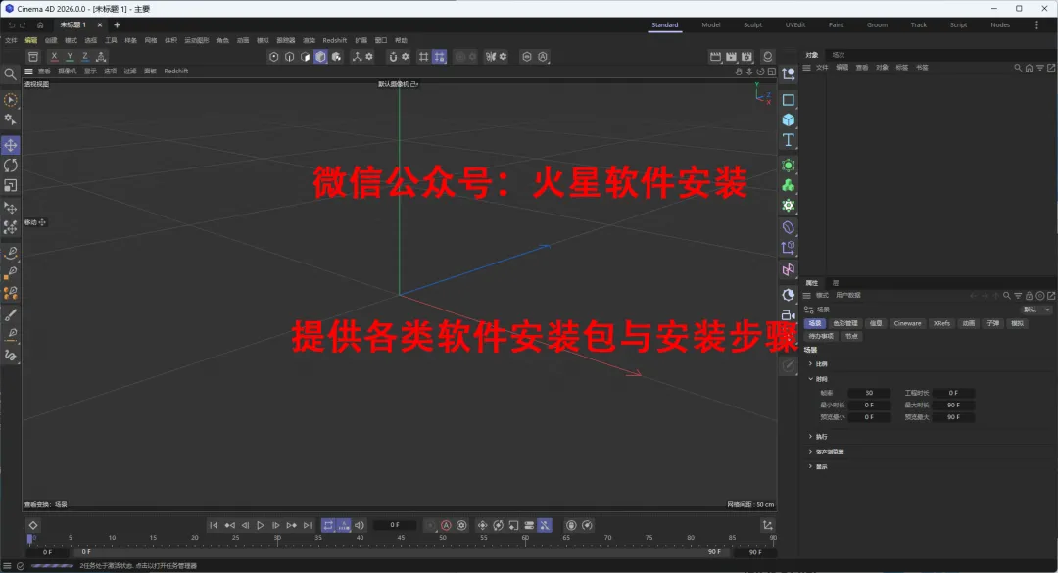1058x573 pixels.
Task: Toggle snap enable magnet icon
Action: pyautogui.click(x=393, y=57)
